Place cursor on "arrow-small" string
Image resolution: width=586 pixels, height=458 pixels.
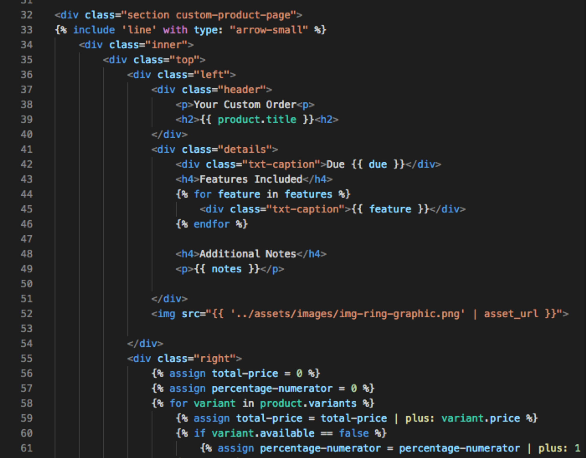269,30
